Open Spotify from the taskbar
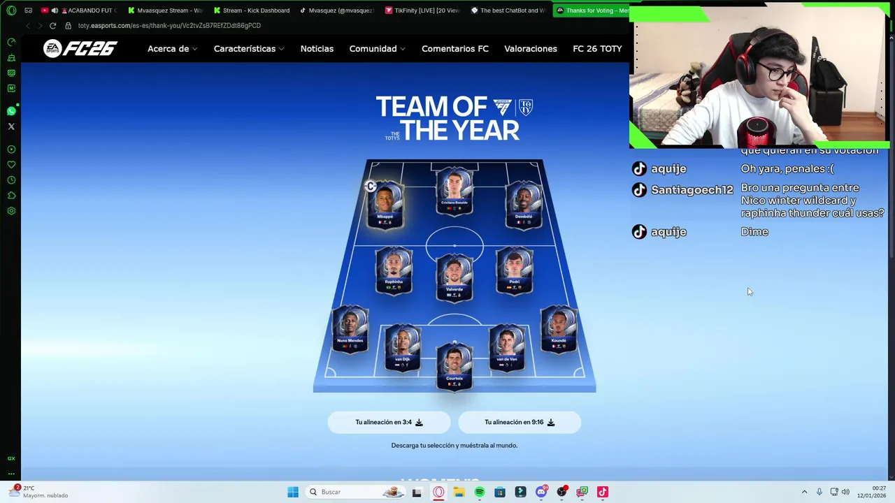This screenshot has width=895, height=503. click(x=480, y=492)
